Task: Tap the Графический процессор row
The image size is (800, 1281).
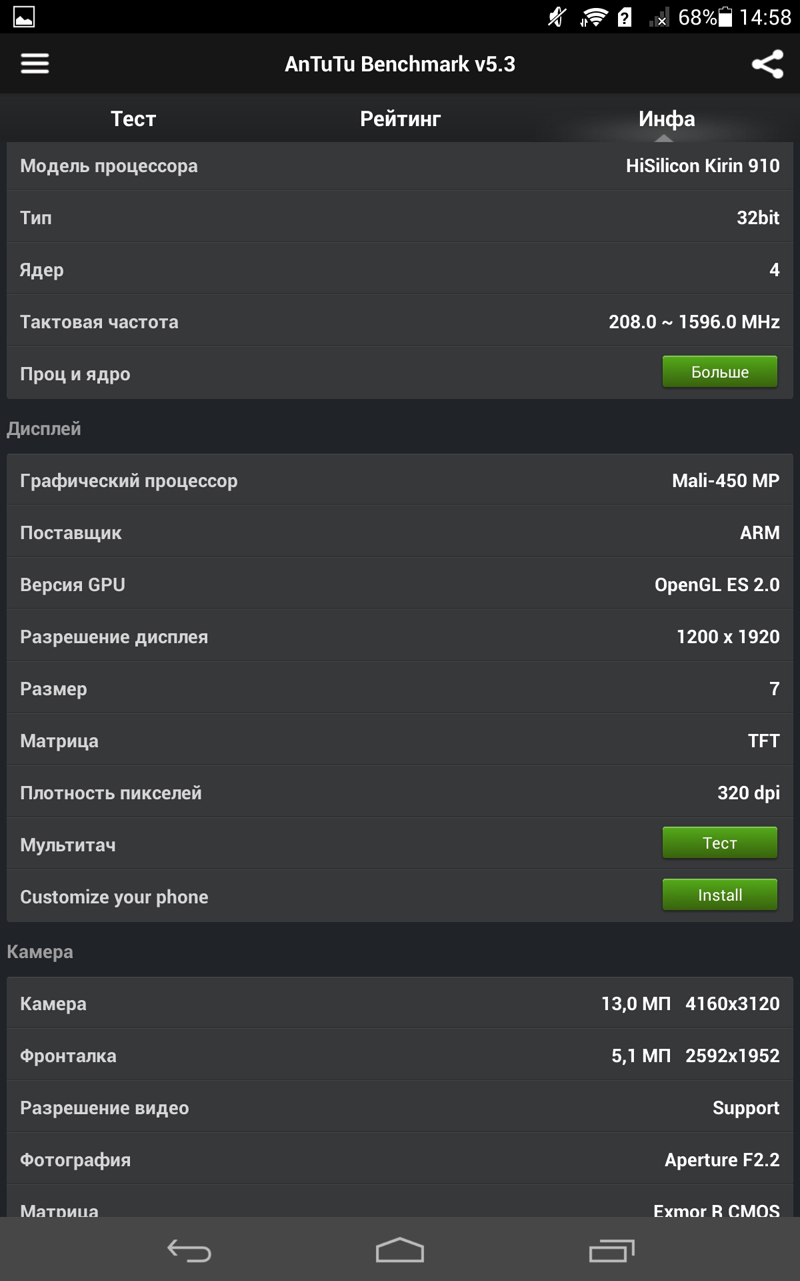Action: [x=400, y=480]
